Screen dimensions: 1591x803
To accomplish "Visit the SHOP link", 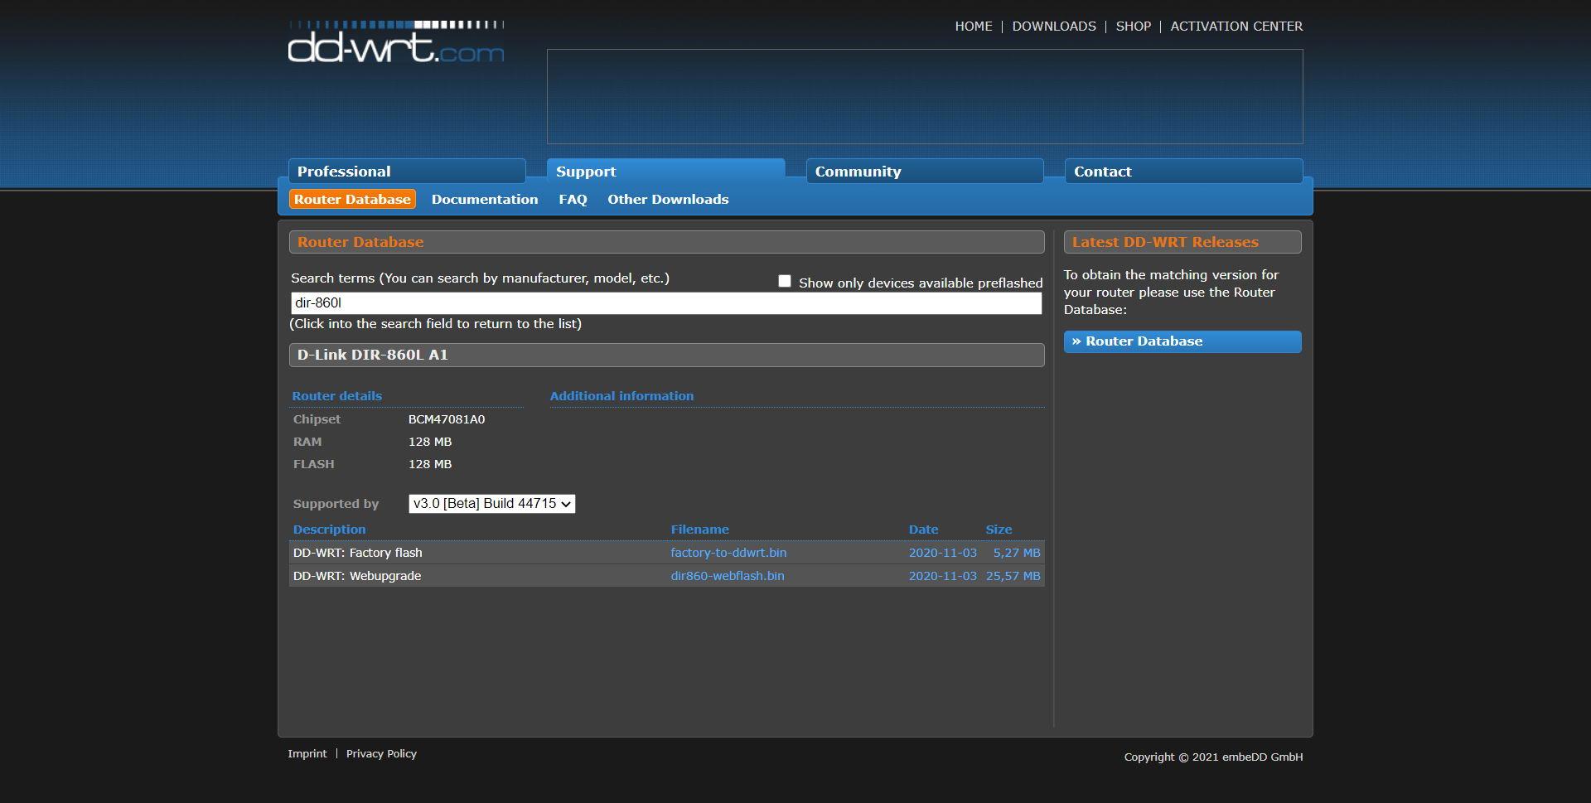I will point(1134,27).
